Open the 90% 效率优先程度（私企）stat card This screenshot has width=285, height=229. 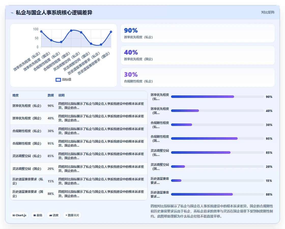point(197,33)
